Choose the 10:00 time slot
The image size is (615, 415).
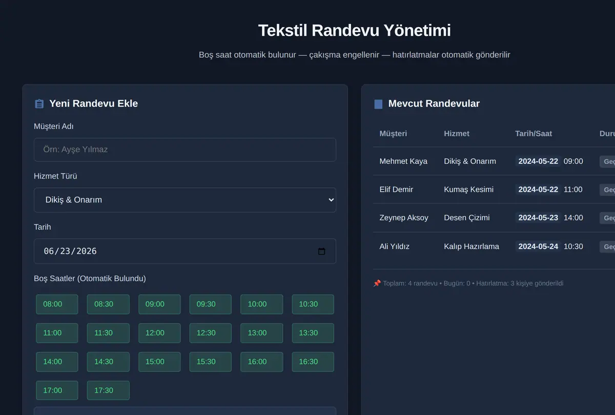[x=262, y=304]
